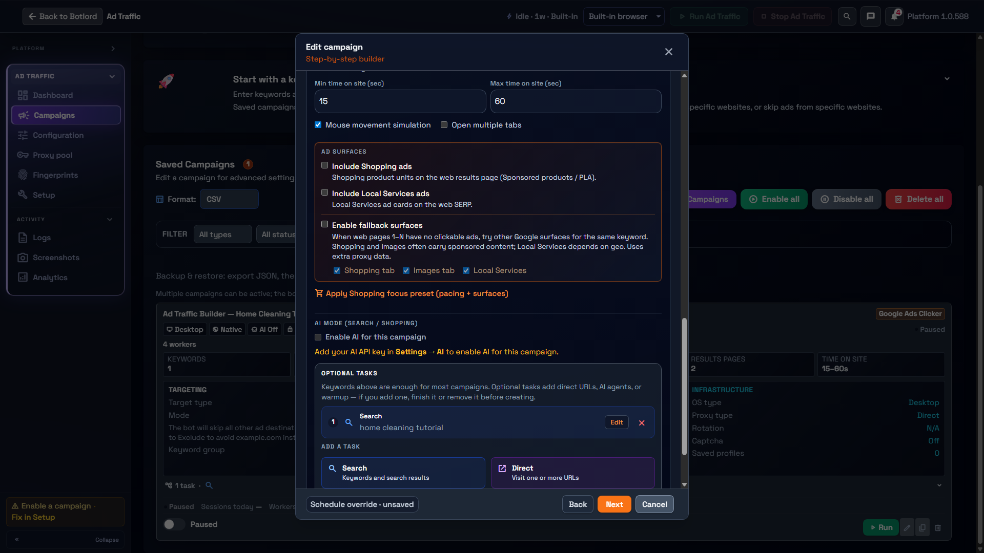Duplicate campaign with copy icon

[922, 527]
